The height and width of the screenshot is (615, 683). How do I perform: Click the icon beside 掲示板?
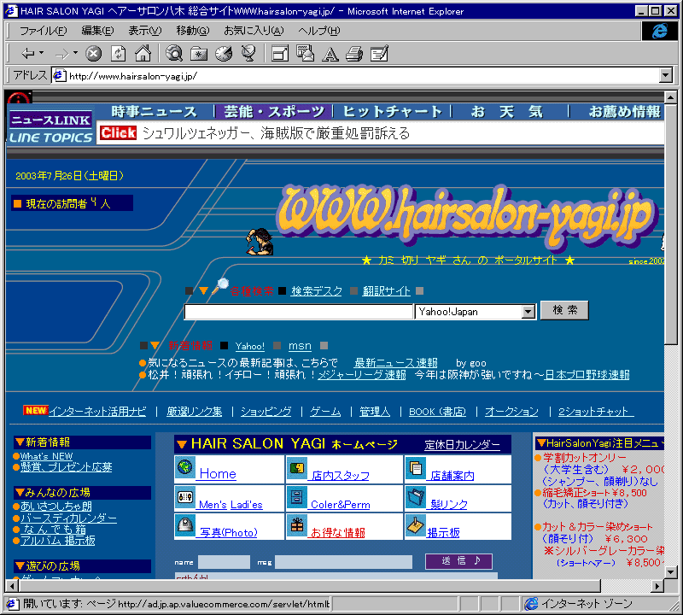[x=416, y=525]
